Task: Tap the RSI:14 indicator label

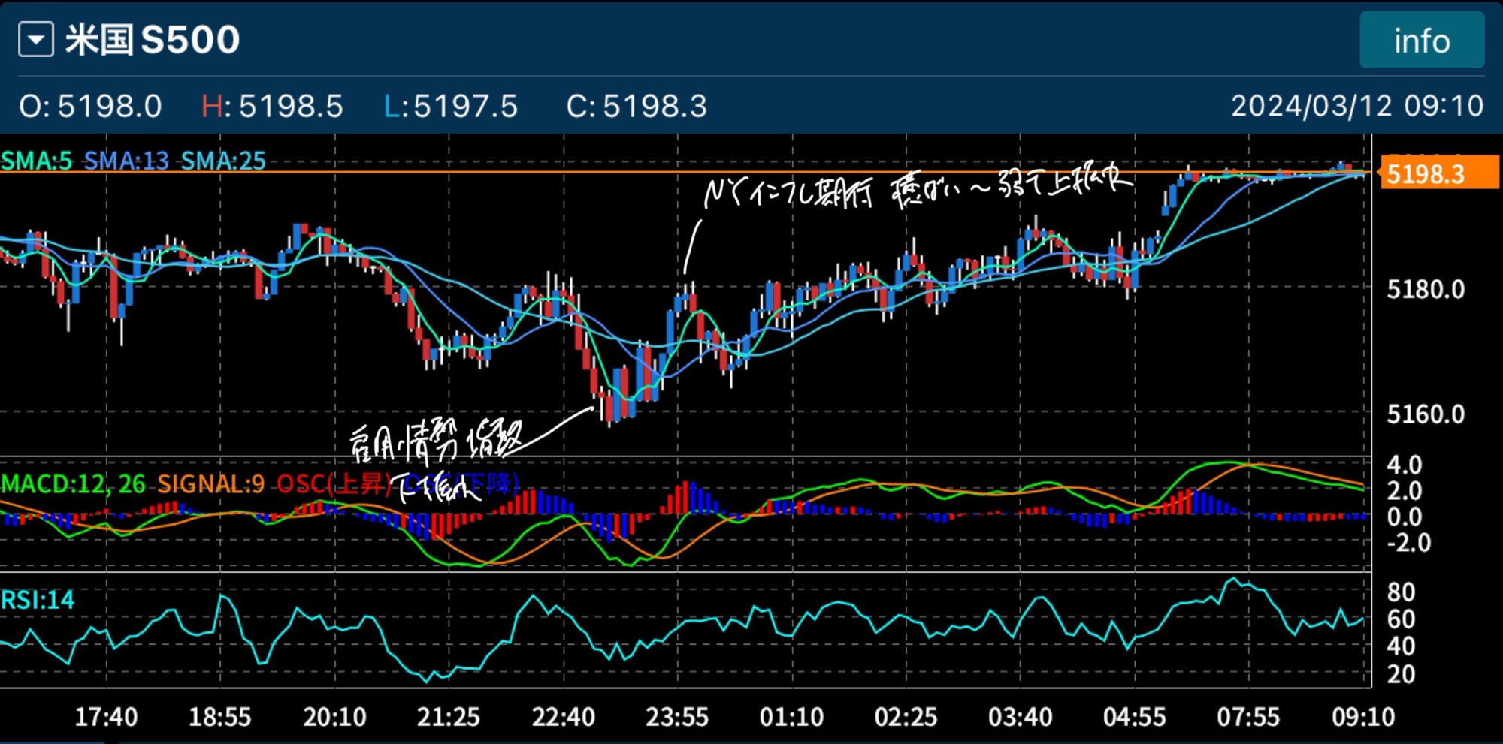Action: pos(38,600)
